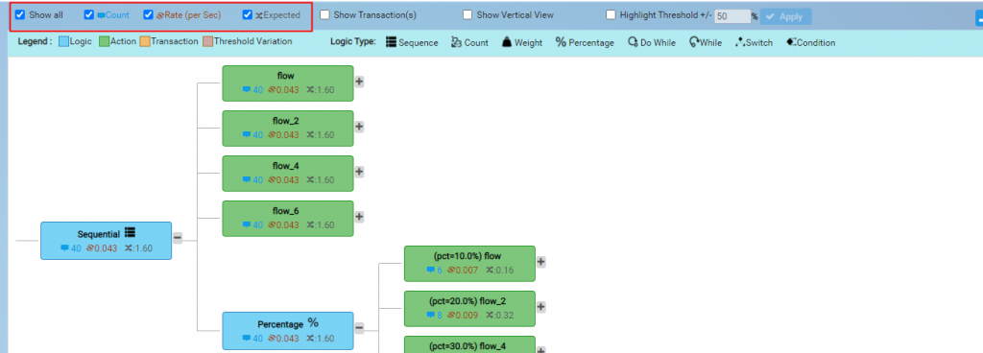Select the flow_6 action node
This screenshot has height=353, width=983.
[x=288, y=219]
